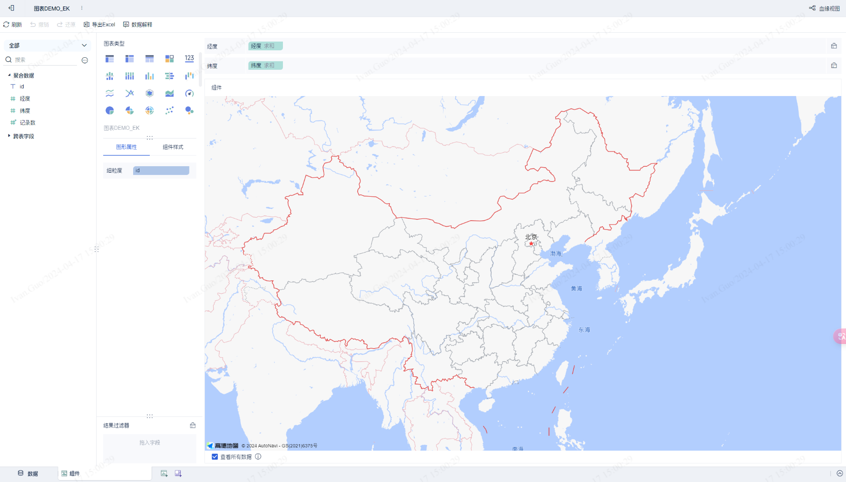The width and height of the screenshot is (846, 482).
Task: Click the add component icon in bottom bar
Action: point(164,473)
